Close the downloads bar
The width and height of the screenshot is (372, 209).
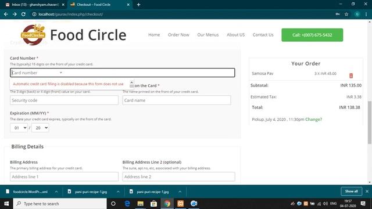point(367,191)
